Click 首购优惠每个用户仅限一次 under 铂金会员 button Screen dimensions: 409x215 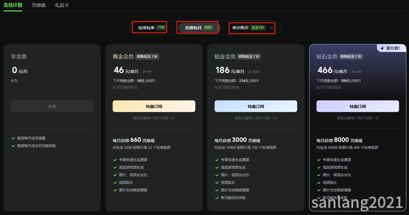(256, 118)
